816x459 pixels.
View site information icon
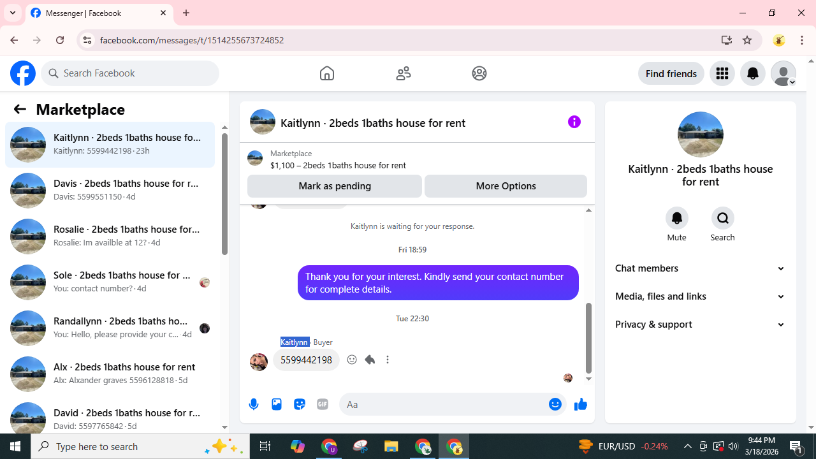pyautogui.click(x=87, y=40)
